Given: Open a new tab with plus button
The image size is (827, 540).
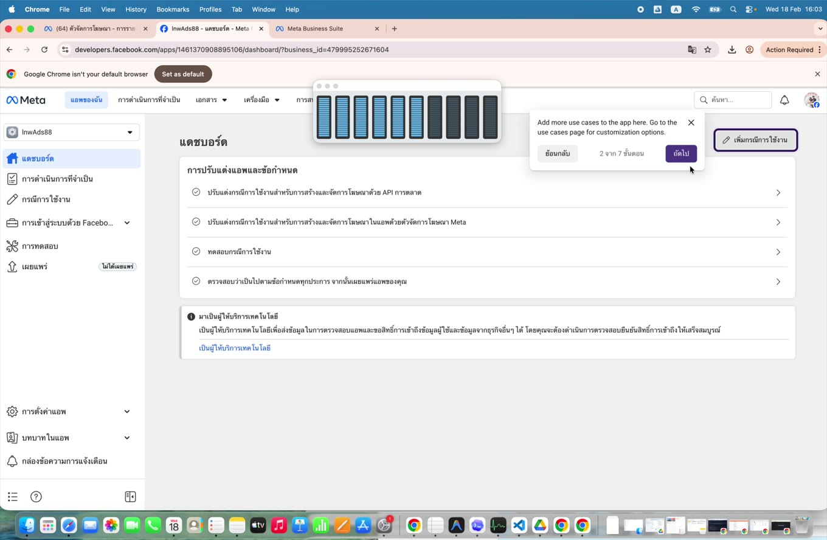Looking at the screenshot, I should tap(395, 29).
